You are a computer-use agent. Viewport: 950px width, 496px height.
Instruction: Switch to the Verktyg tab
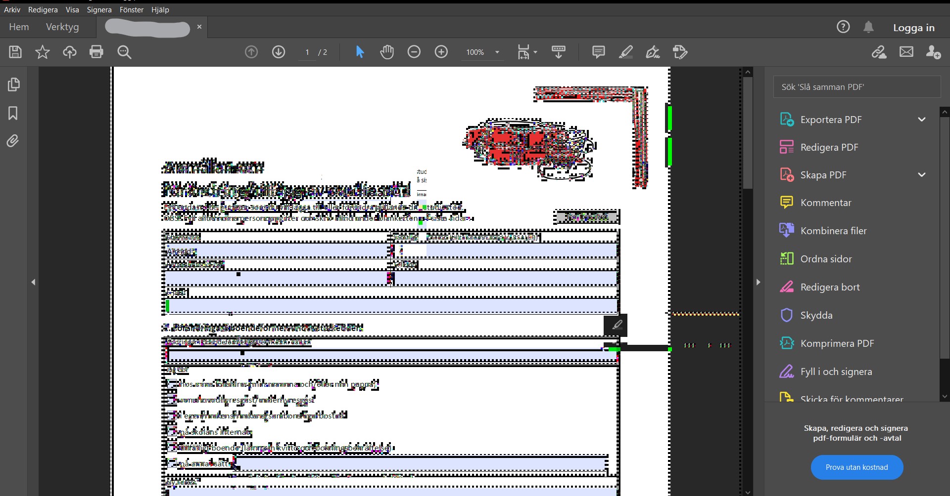pyautogui.click(x=62, y=27)
